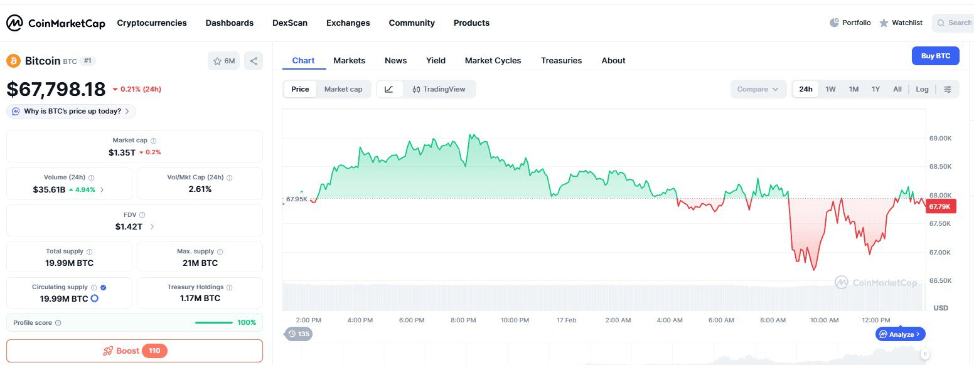Open the Cryptocurrencies menu
This screenshot has width=974, height=365.
coord(152,23)
